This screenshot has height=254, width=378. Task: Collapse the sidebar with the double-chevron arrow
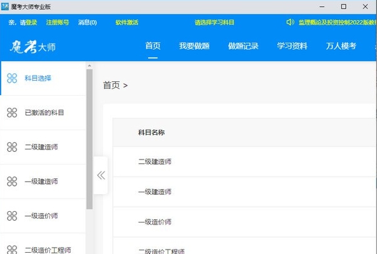[x=101, y=175]
